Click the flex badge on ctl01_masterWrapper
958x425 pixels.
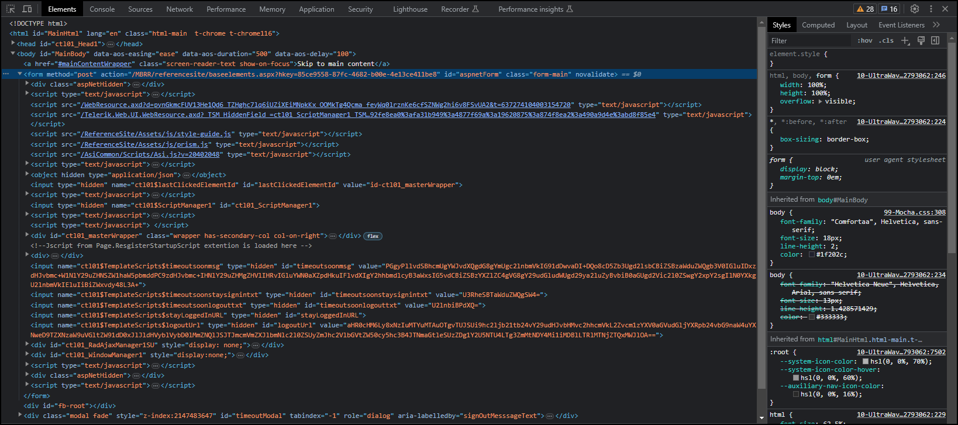coord(373,236)
